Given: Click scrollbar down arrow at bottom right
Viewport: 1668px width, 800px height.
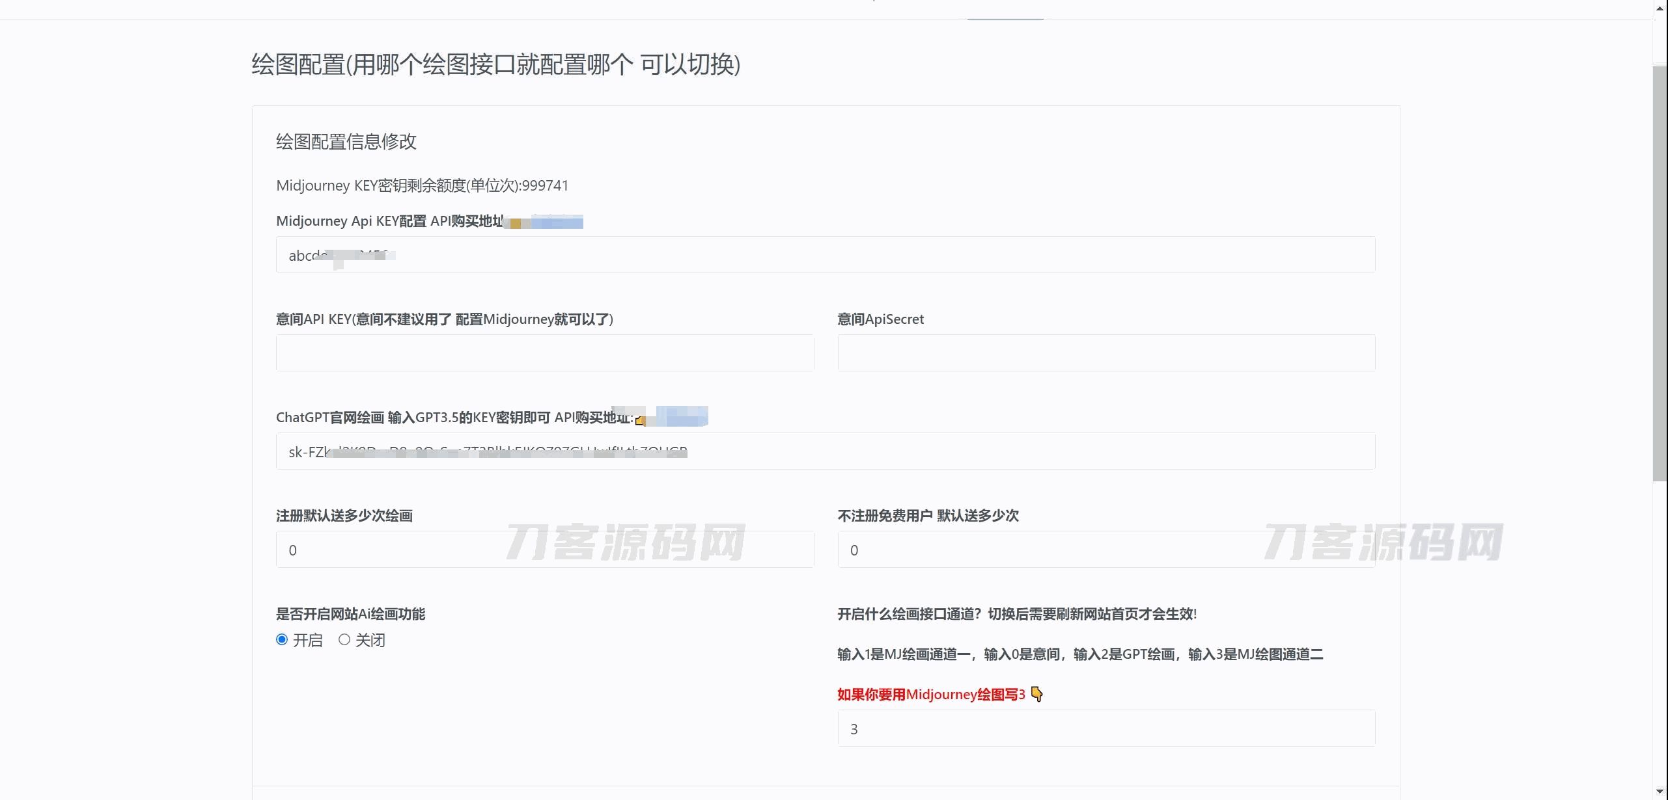Looking at the screenshot, I should [x=1660, y=792].
